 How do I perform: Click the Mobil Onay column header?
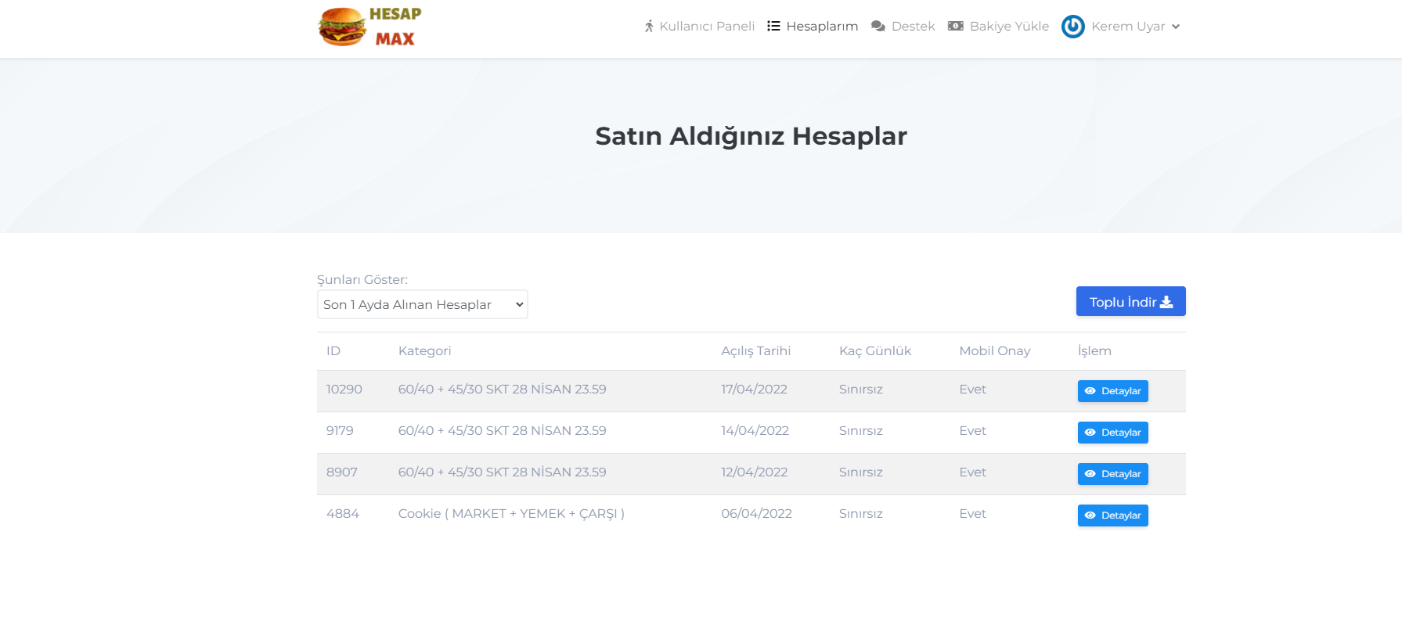pos(995,351)
